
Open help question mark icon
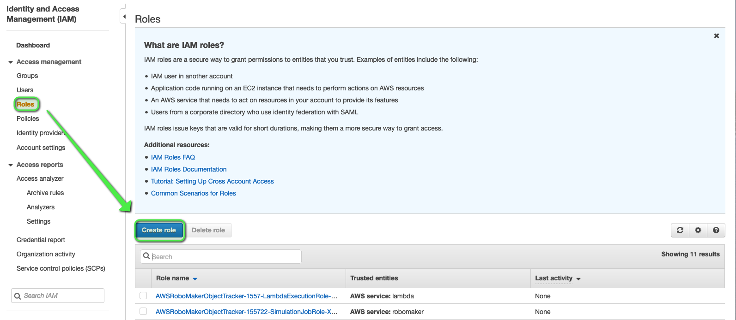pos(716,230)
